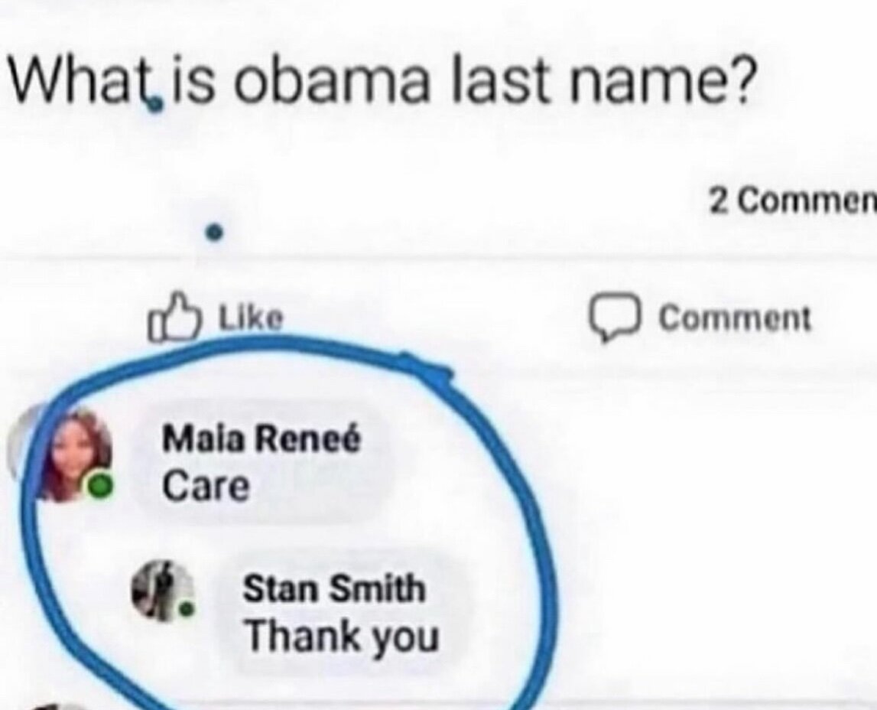Open Maia Reneé's profile picture
This screenshot has height=710, width=877.
point(75,452)
